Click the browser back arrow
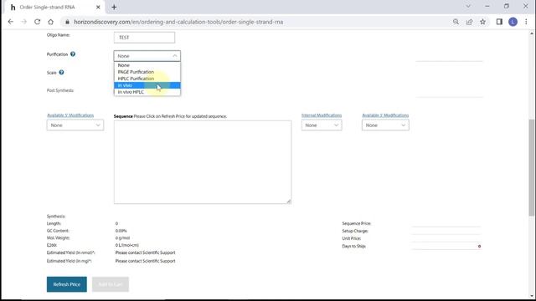Viewport: 536px width, 301px height. pos(11,22)
